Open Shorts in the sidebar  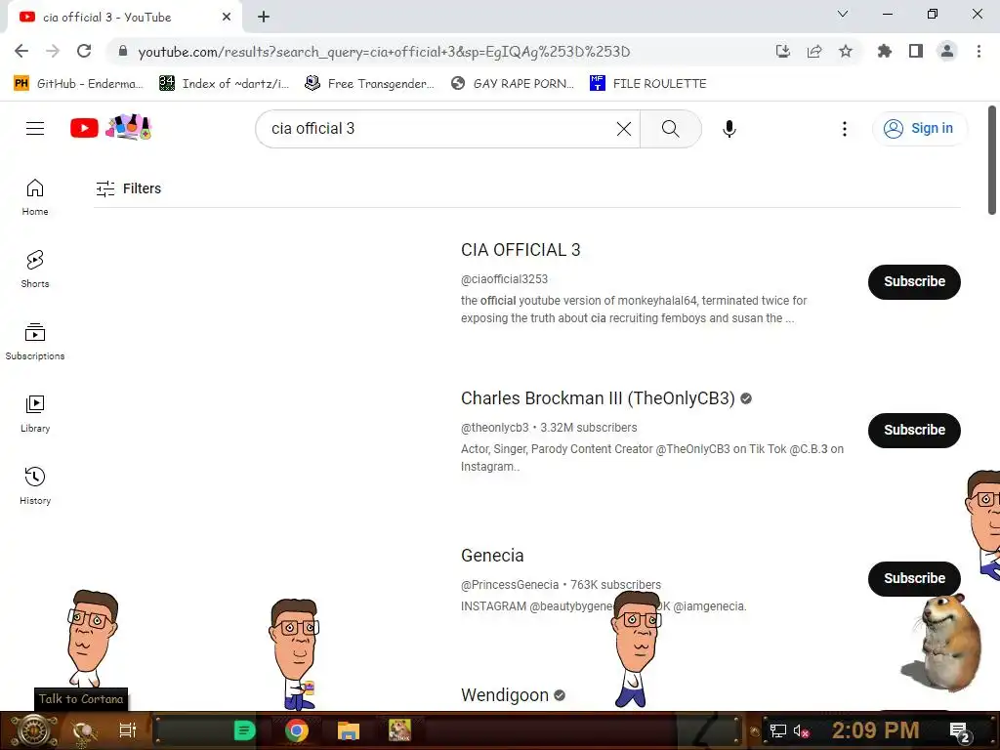[x=35, y=269]
